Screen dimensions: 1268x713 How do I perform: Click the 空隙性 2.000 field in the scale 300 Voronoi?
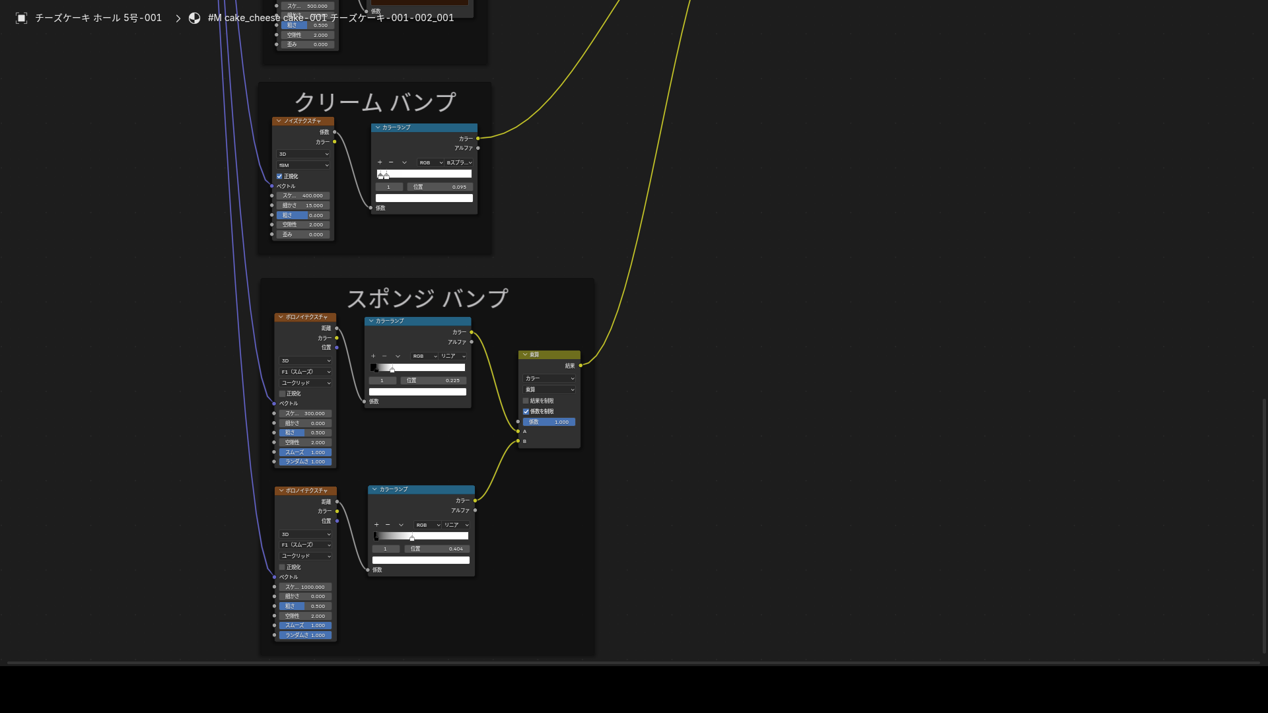(306, 442)
